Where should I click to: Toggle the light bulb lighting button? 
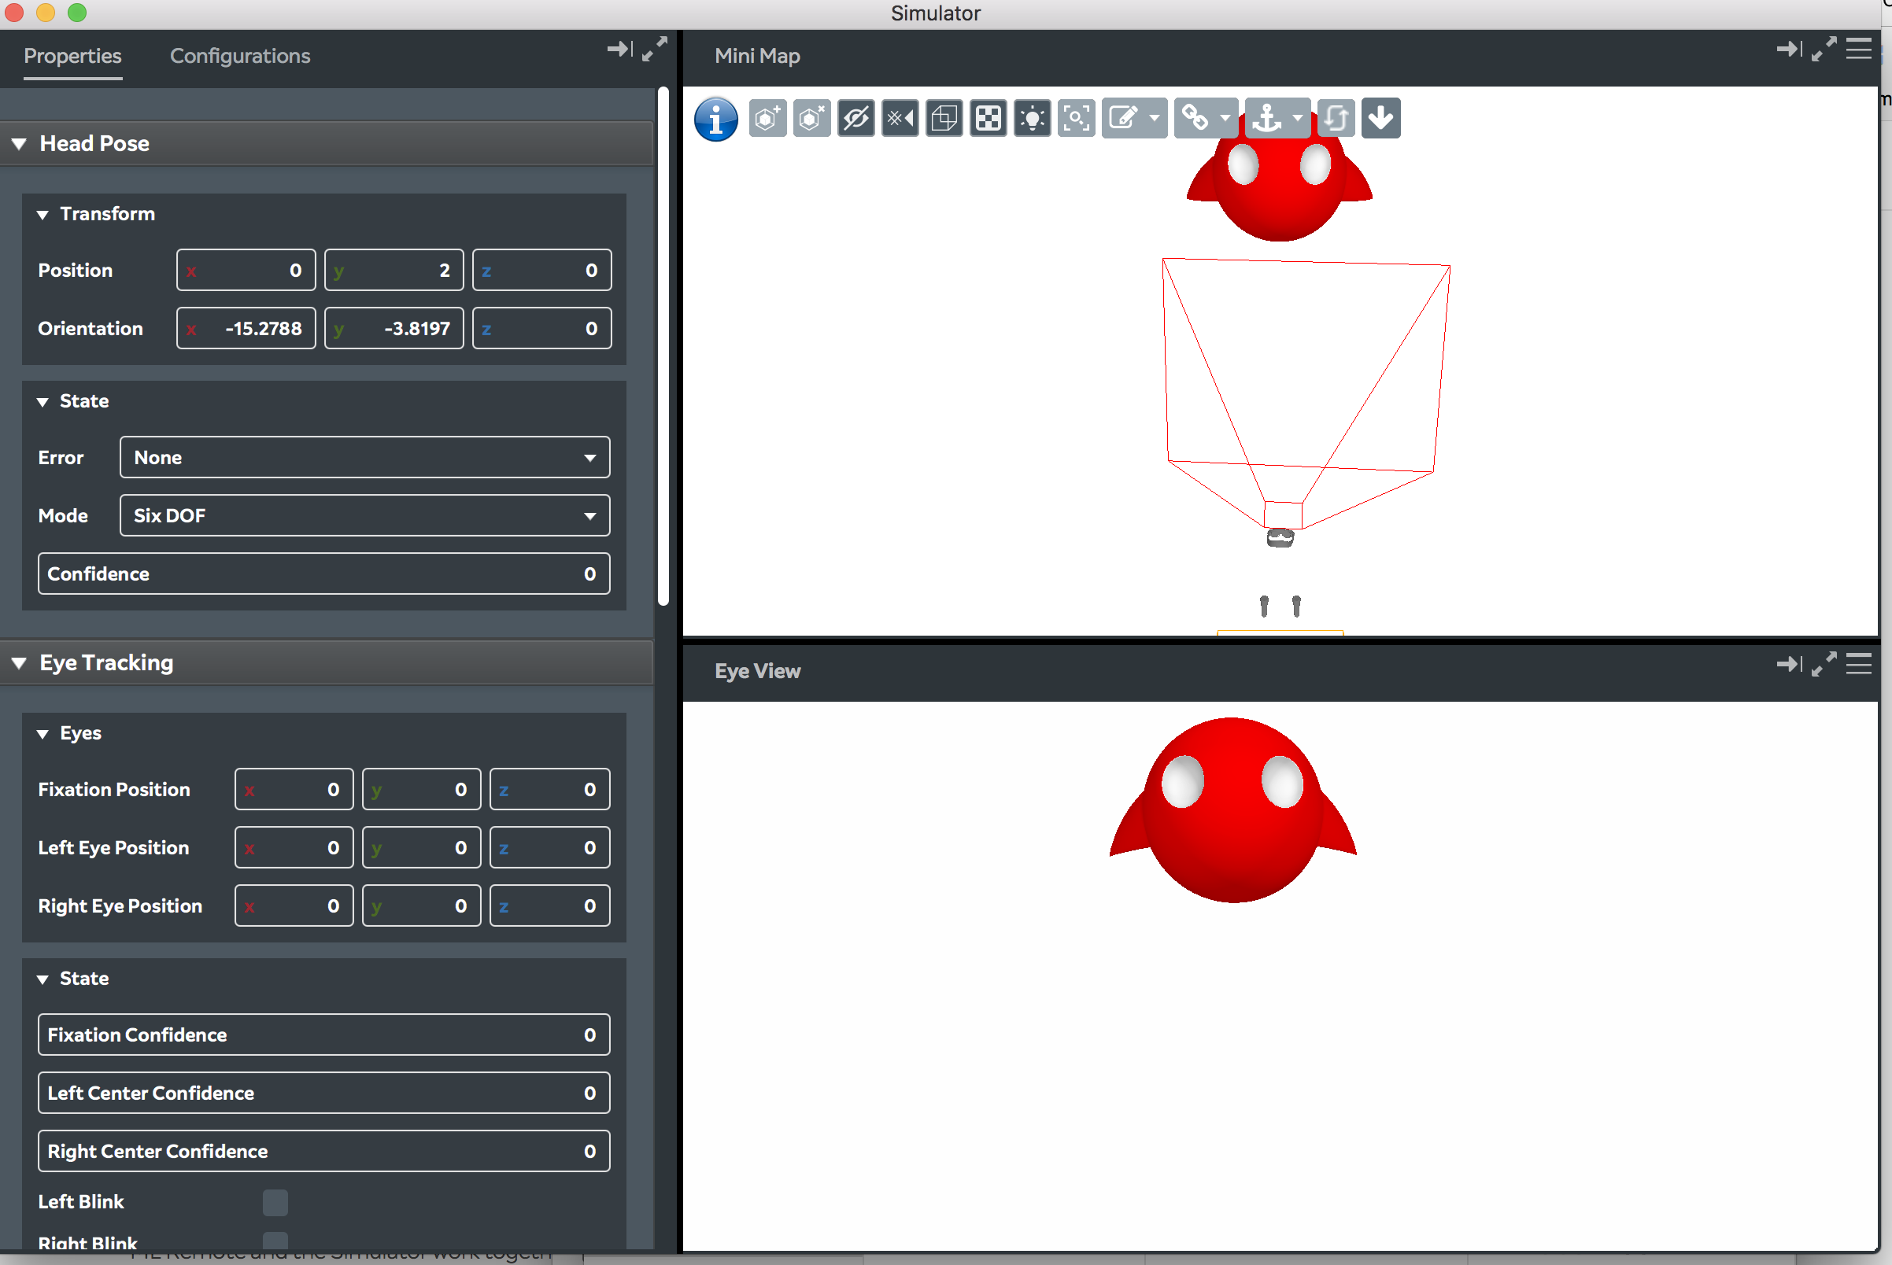[x=1032, y=119]
